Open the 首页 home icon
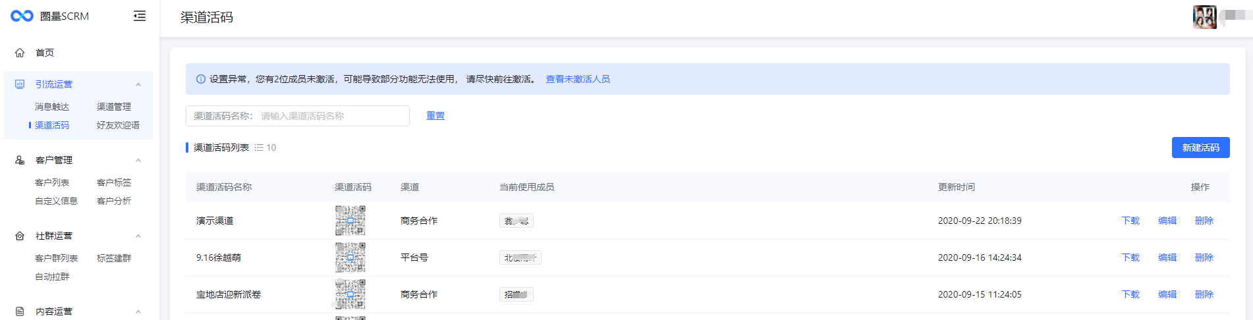The width and height of the screenshot is (1253, 320). tap(20, 53)
